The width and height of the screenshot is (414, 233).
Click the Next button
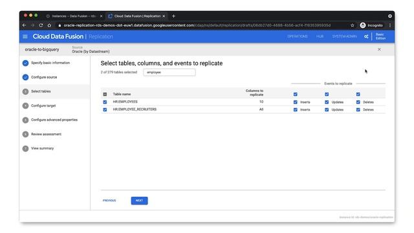click(140, 201)
